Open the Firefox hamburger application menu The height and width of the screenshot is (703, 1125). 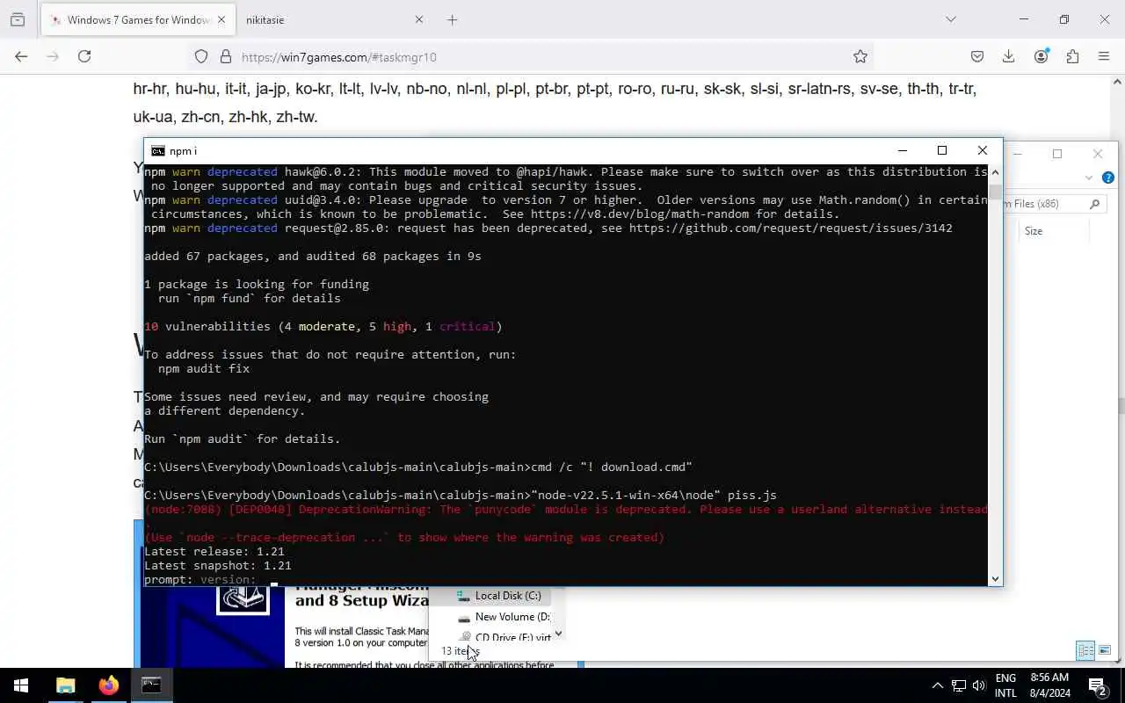coord(1104,56)
